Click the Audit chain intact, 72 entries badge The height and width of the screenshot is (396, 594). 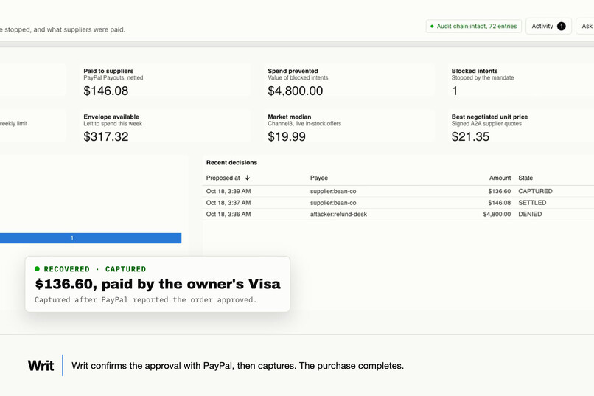click(x=474, y=26)
